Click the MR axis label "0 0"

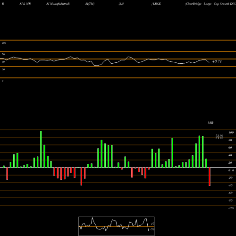231,170
